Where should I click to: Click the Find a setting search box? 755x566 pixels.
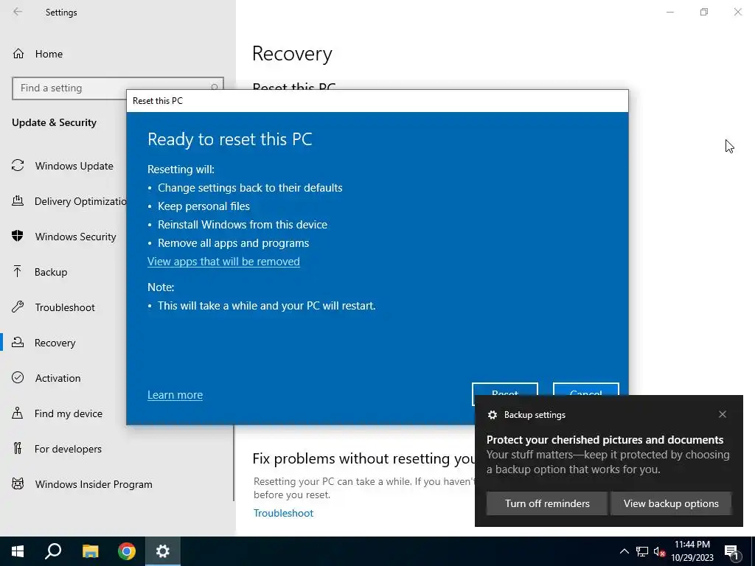click(117, 88)
